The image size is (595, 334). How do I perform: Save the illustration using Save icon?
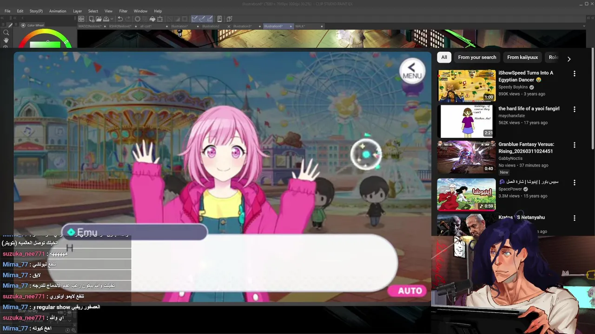pos(106,19)
